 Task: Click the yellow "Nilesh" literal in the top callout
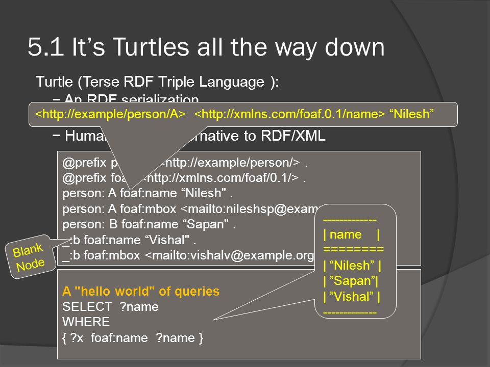411,114
